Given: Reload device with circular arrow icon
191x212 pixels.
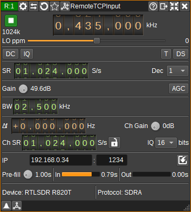Looking at the screenshot, I should tap(44, 6).
